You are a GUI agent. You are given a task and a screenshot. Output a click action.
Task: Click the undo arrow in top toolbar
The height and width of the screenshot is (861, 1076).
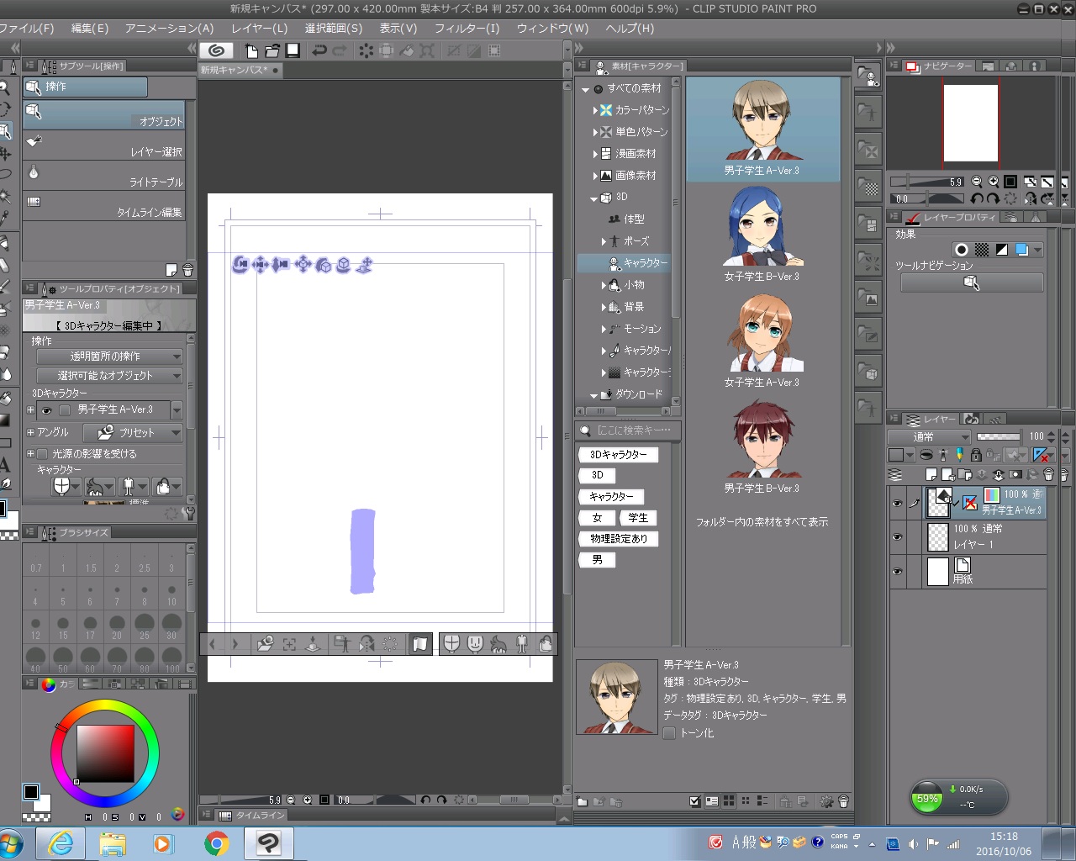(x=319, y=50)
